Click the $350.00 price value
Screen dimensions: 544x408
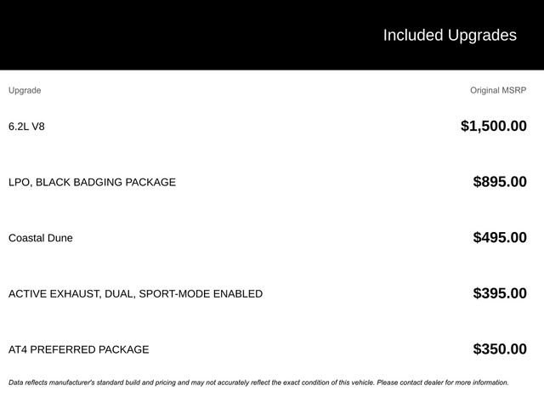500,349
